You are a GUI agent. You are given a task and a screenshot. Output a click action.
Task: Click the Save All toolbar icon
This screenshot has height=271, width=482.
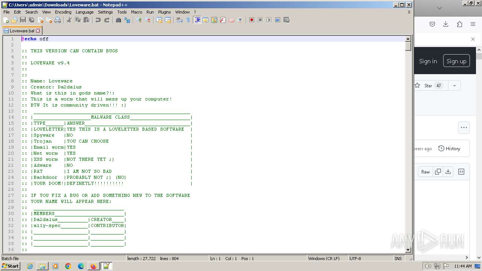click(32, 20)
